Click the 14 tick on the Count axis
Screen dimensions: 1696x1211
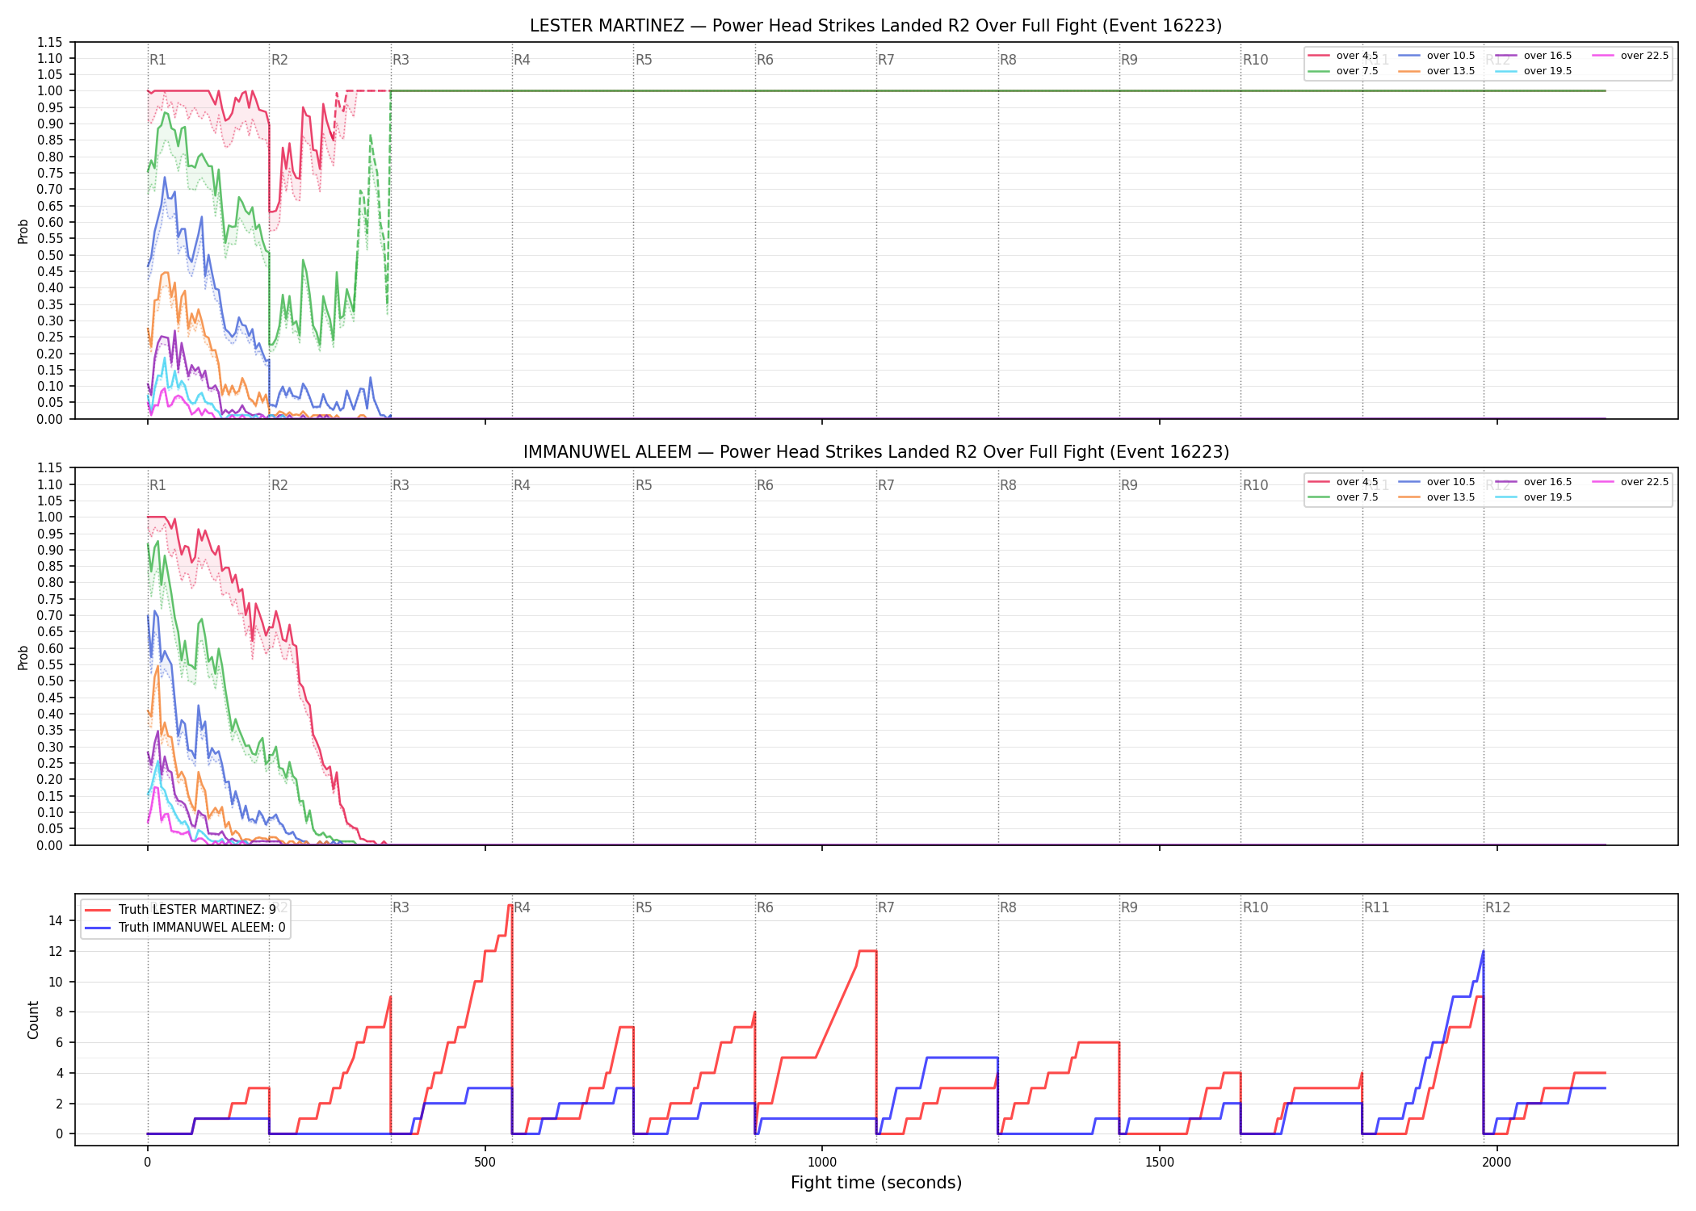click(56, 920)
